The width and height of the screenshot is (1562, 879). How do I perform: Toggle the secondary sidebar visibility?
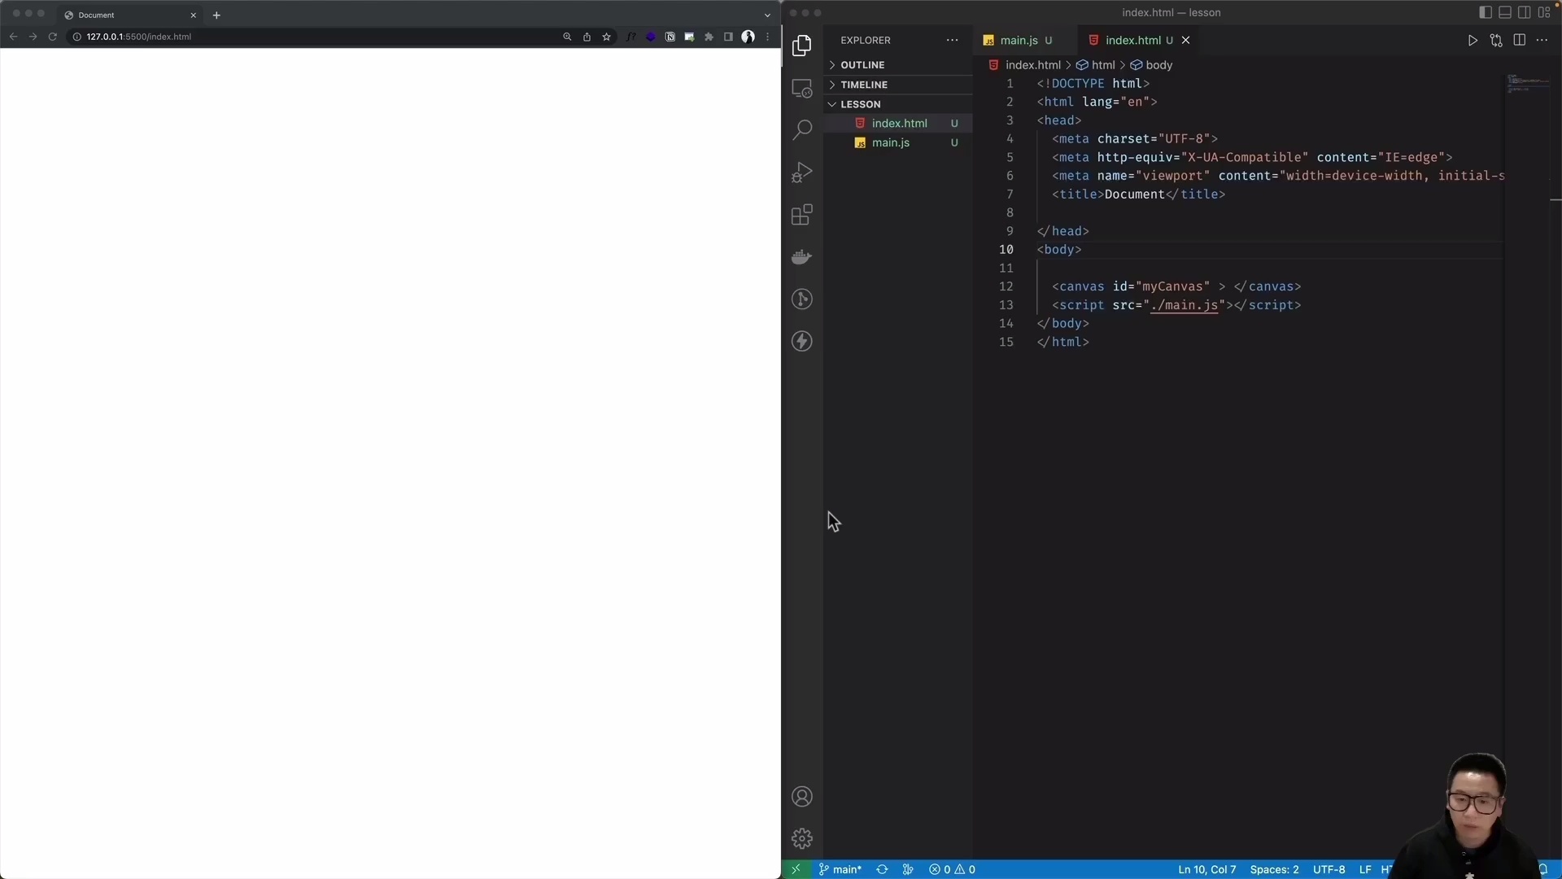[x=1525, y=12]
